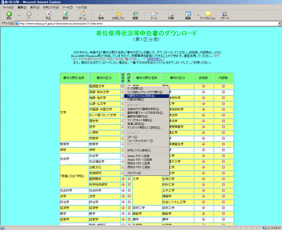Click 総括表 diamond icon in 生物工学 row

click(x=203, y=179)
